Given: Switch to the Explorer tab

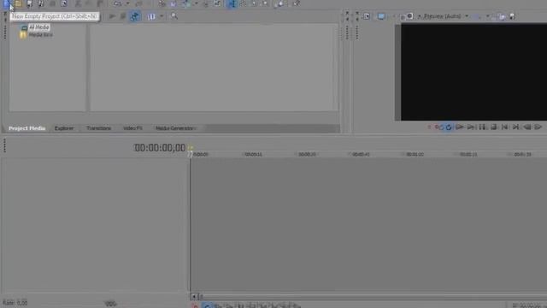Looking at the screenshot, I should tap(64, 128).
